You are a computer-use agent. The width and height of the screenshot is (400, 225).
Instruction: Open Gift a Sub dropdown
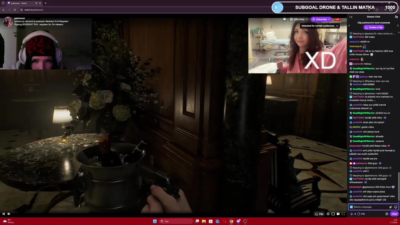click(x=299, y=19)
